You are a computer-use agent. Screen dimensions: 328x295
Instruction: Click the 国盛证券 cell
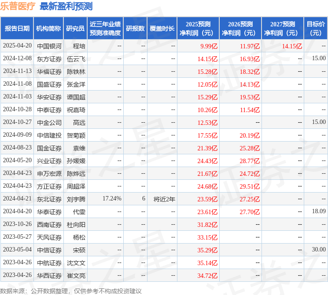49,84
